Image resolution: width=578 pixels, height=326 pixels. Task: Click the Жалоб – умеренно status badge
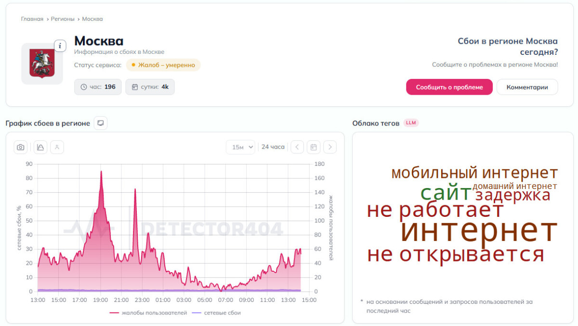pyautogui.click(x=163, y=65)
